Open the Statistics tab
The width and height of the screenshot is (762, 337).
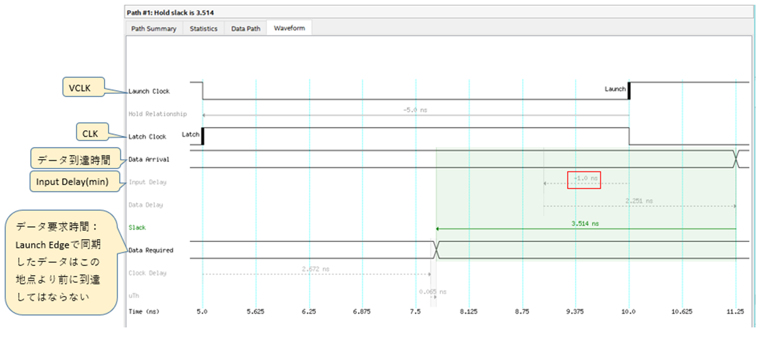[x=204, y=29]
